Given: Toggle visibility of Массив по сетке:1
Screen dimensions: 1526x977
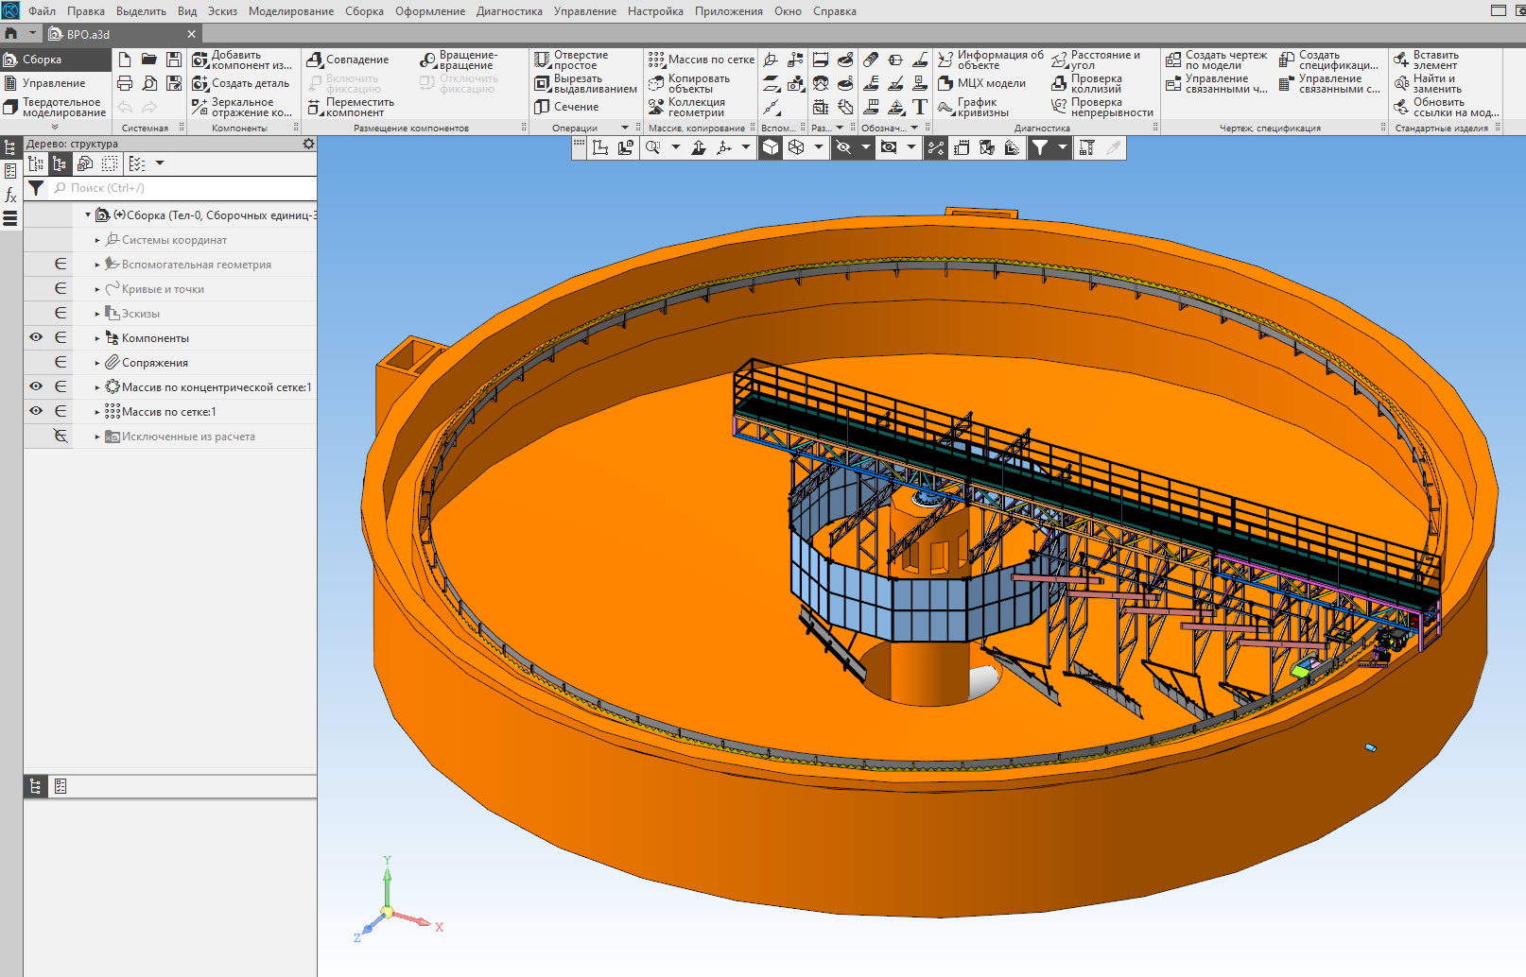Looking at the screenshot, I should [36, 411].
